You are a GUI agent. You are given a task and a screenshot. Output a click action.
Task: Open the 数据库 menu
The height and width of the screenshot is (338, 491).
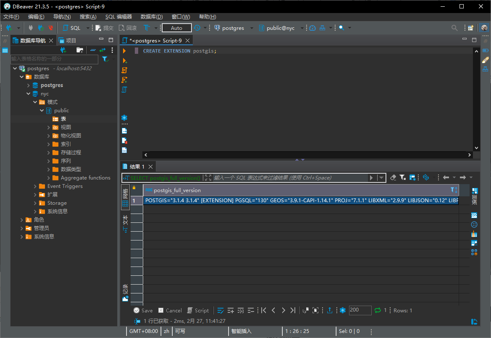152,17
